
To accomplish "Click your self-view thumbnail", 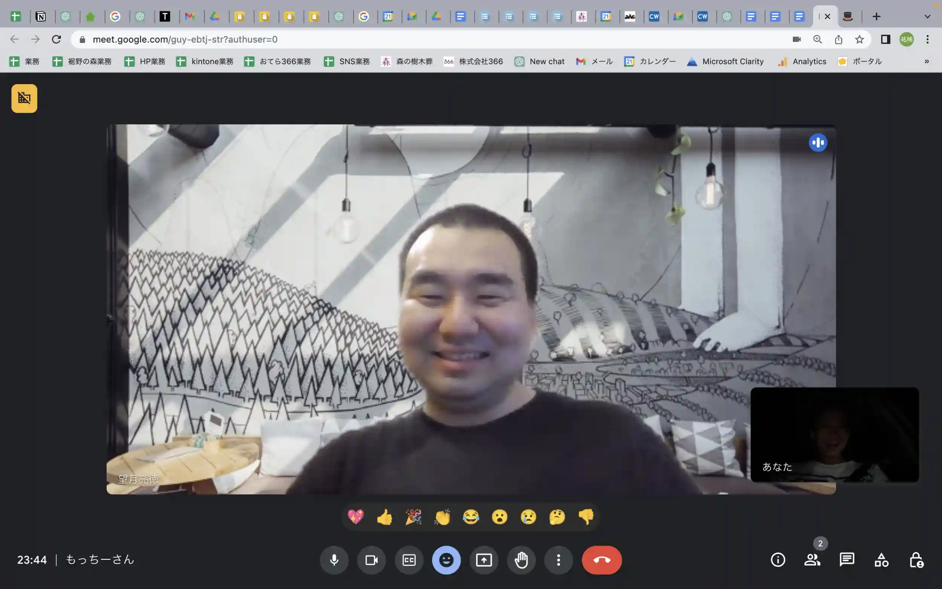I will pos(834,434).
